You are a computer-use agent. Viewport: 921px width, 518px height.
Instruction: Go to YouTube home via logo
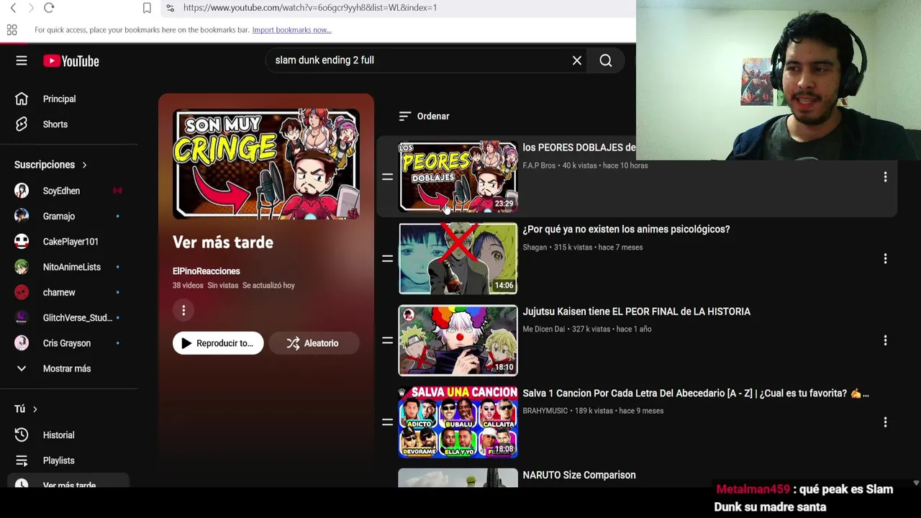pyautogui.click(x=71, y=61)
